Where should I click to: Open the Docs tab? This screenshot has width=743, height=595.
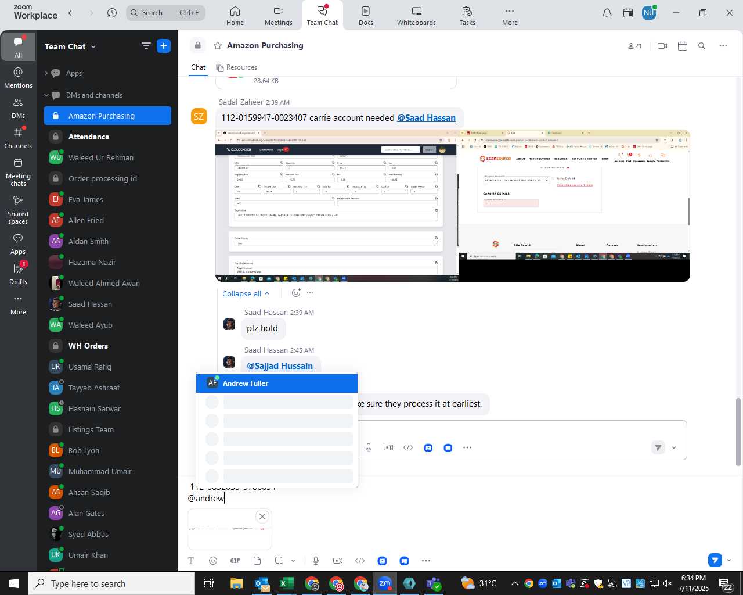coord(366,16)
